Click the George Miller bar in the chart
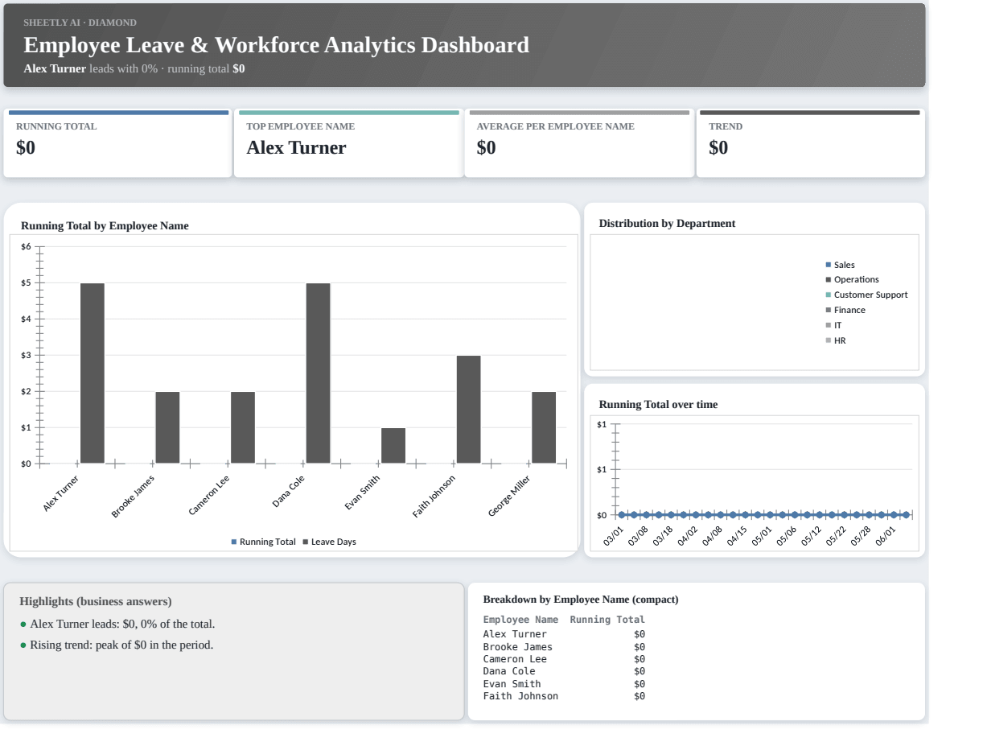987x742 pixels. click(544, 427)
